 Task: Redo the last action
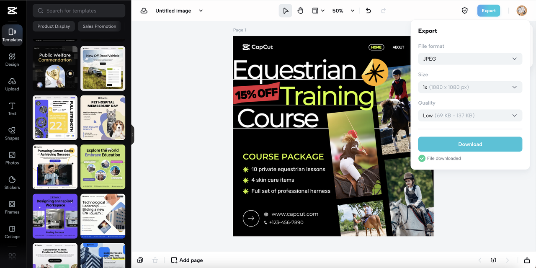tap(383, 11)
